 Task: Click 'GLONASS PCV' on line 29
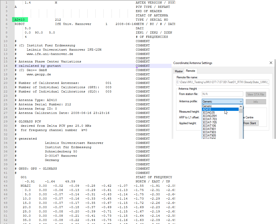[x=30, y=121]
